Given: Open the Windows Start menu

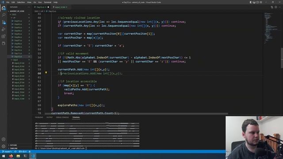Looking at the screenshot, I should pos(4,156).
